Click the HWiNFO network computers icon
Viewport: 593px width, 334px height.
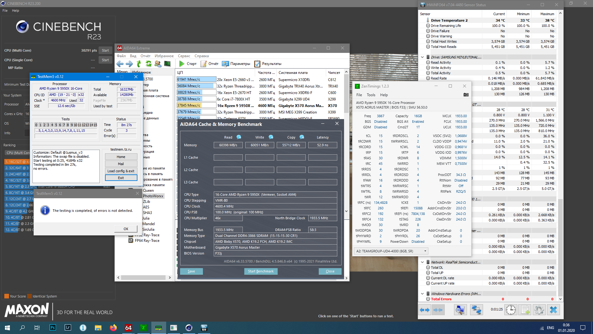pos(476,310)
